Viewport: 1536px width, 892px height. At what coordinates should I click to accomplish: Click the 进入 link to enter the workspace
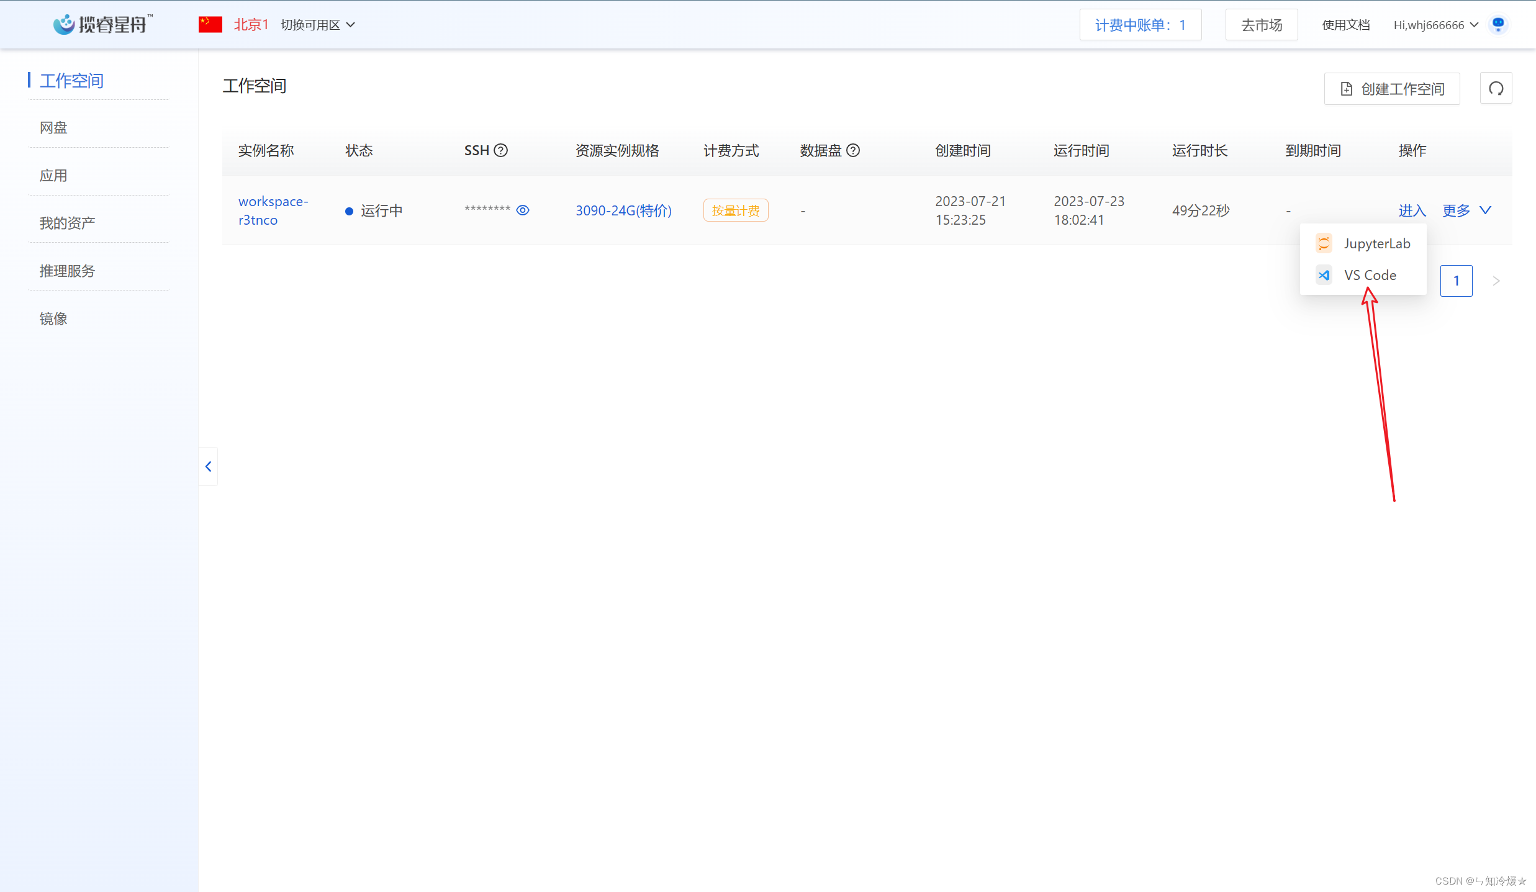(1412, 210)
